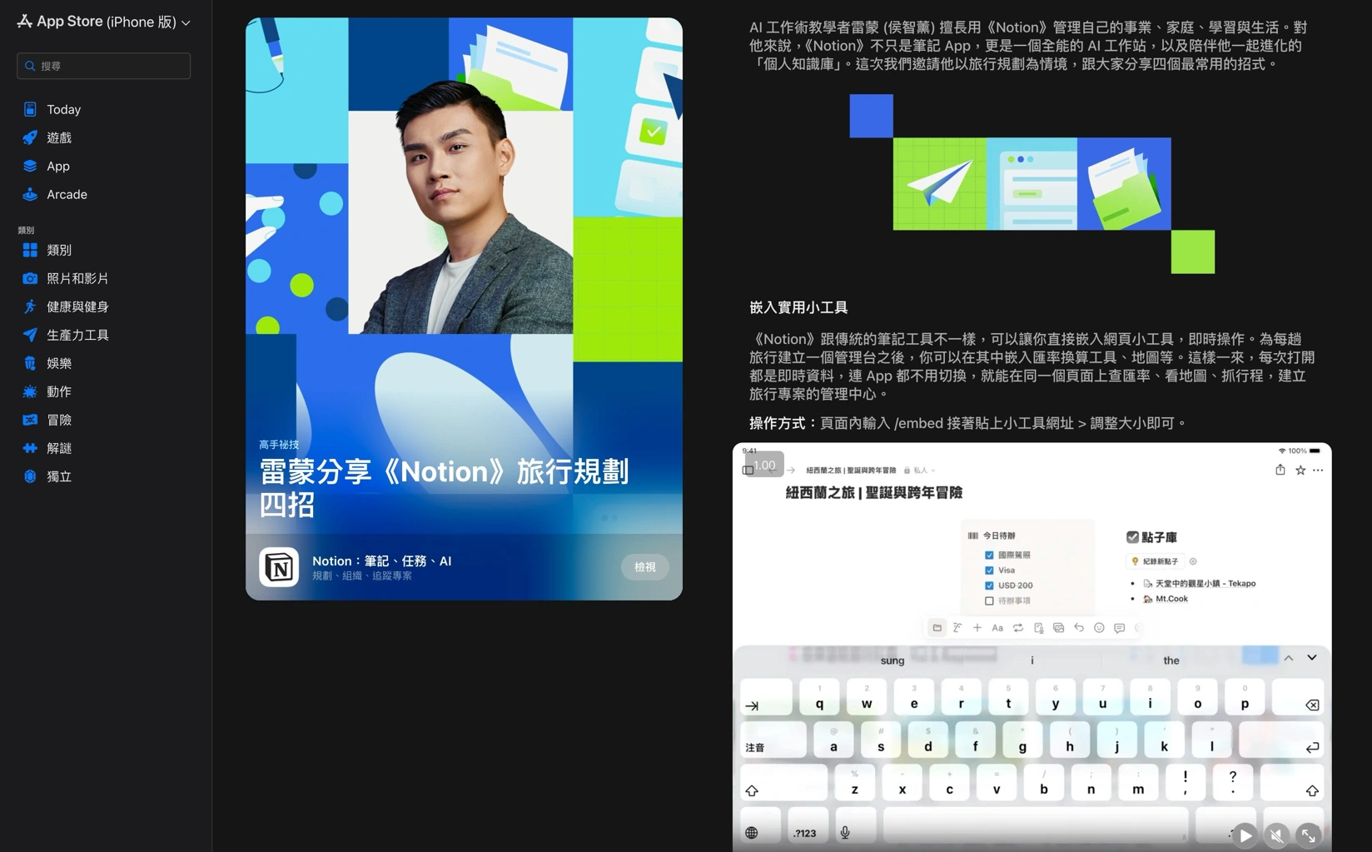Screen dimensions: 1372x852
Task: Click the three-dots more icon in video
Action: coord(1318,471)
